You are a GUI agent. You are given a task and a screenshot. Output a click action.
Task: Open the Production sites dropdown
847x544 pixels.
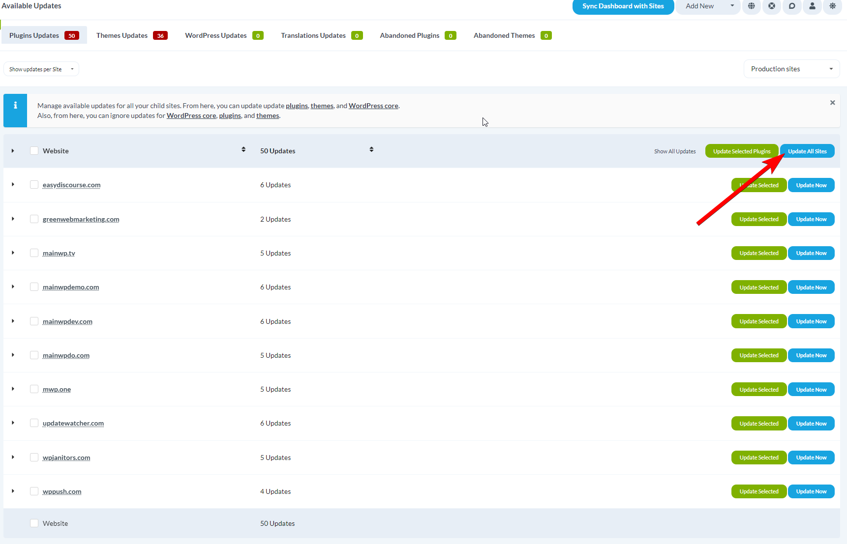791,69
